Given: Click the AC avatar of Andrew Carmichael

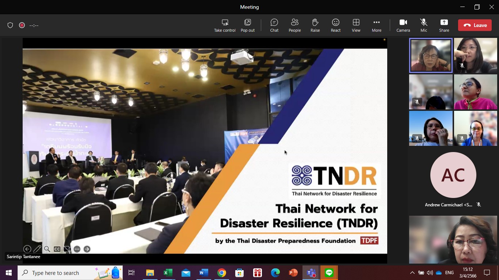Looking at the screenshot, I should click(x=453, y=175).
